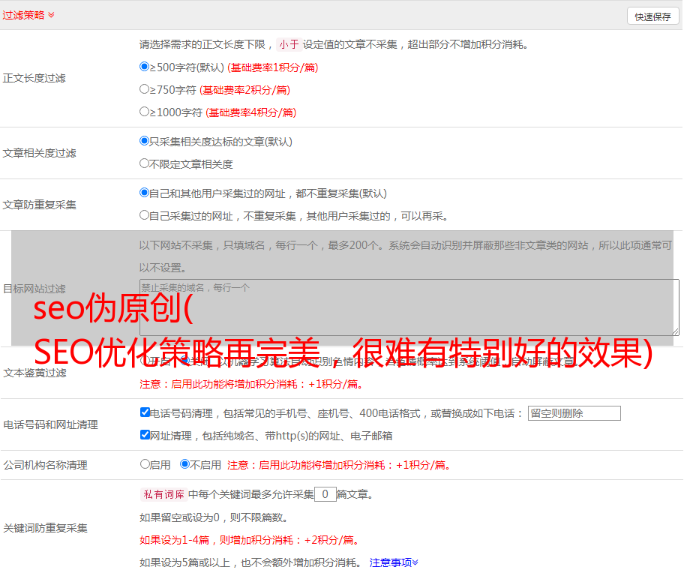The width and height of the screenshot is (684, 576).
Task: Click the 小于 highlighted tag
Action: [x=289, y=44]
